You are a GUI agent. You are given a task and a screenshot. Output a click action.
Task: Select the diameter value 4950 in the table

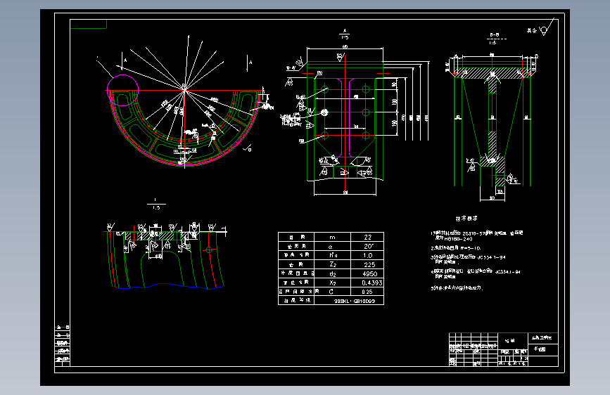click(369, 273)
